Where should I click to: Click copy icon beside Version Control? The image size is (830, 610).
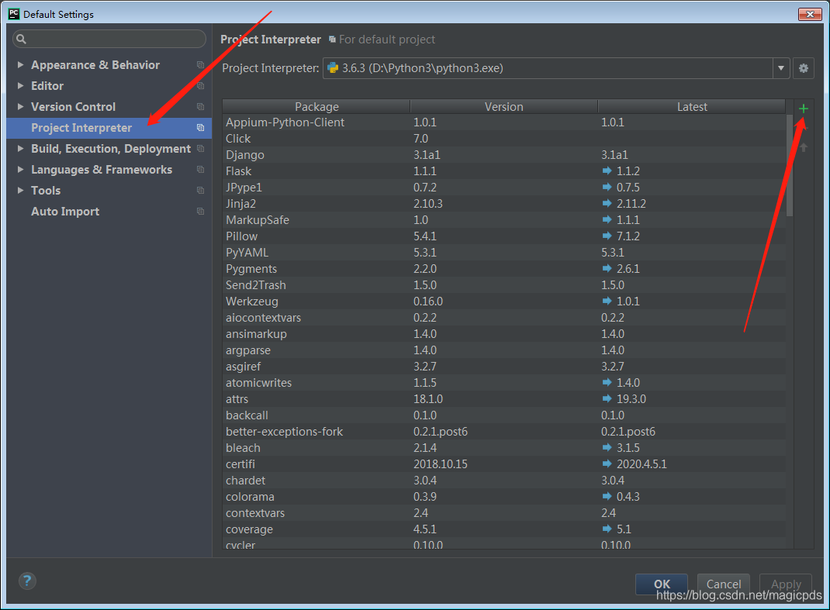(201, 107)
